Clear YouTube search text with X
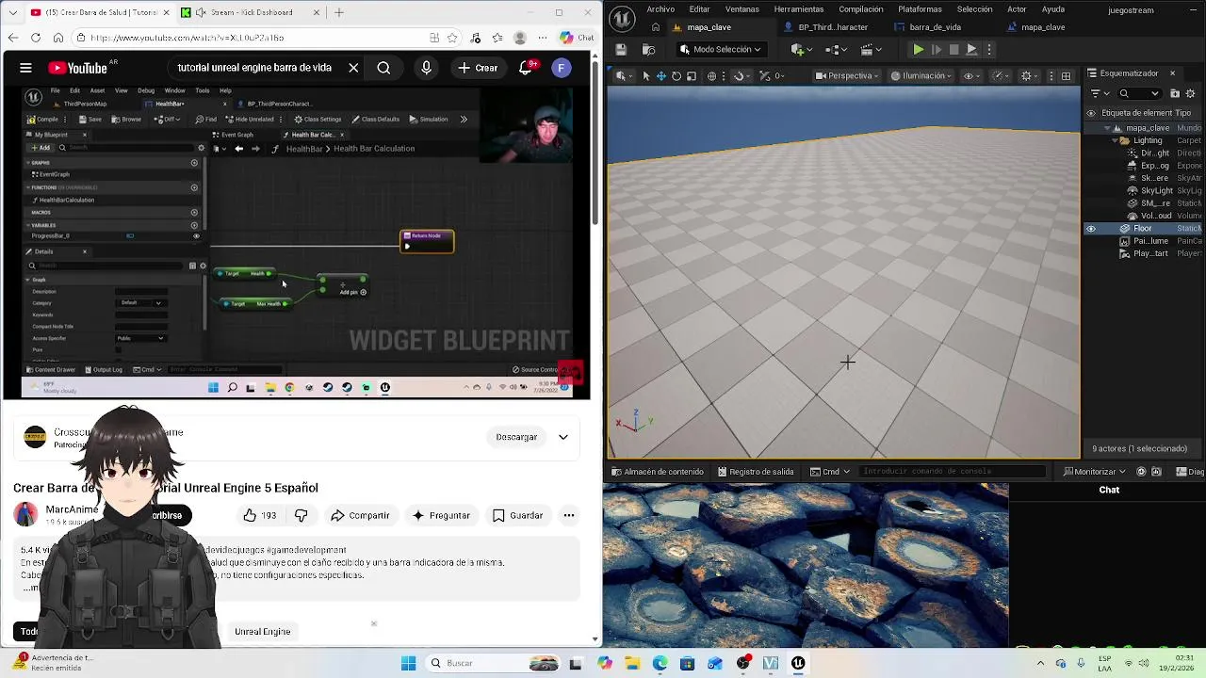This screenshot has width=1206, height=678. (353, 68)
